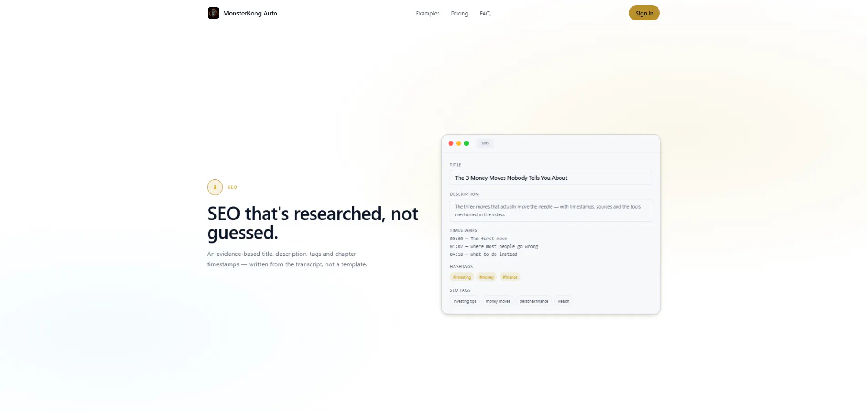867x412 pixels.
Task: Go to the Examples page
Action: 428,14
